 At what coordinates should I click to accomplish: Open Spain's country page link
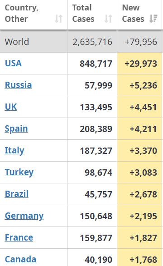tap(16, 129)
